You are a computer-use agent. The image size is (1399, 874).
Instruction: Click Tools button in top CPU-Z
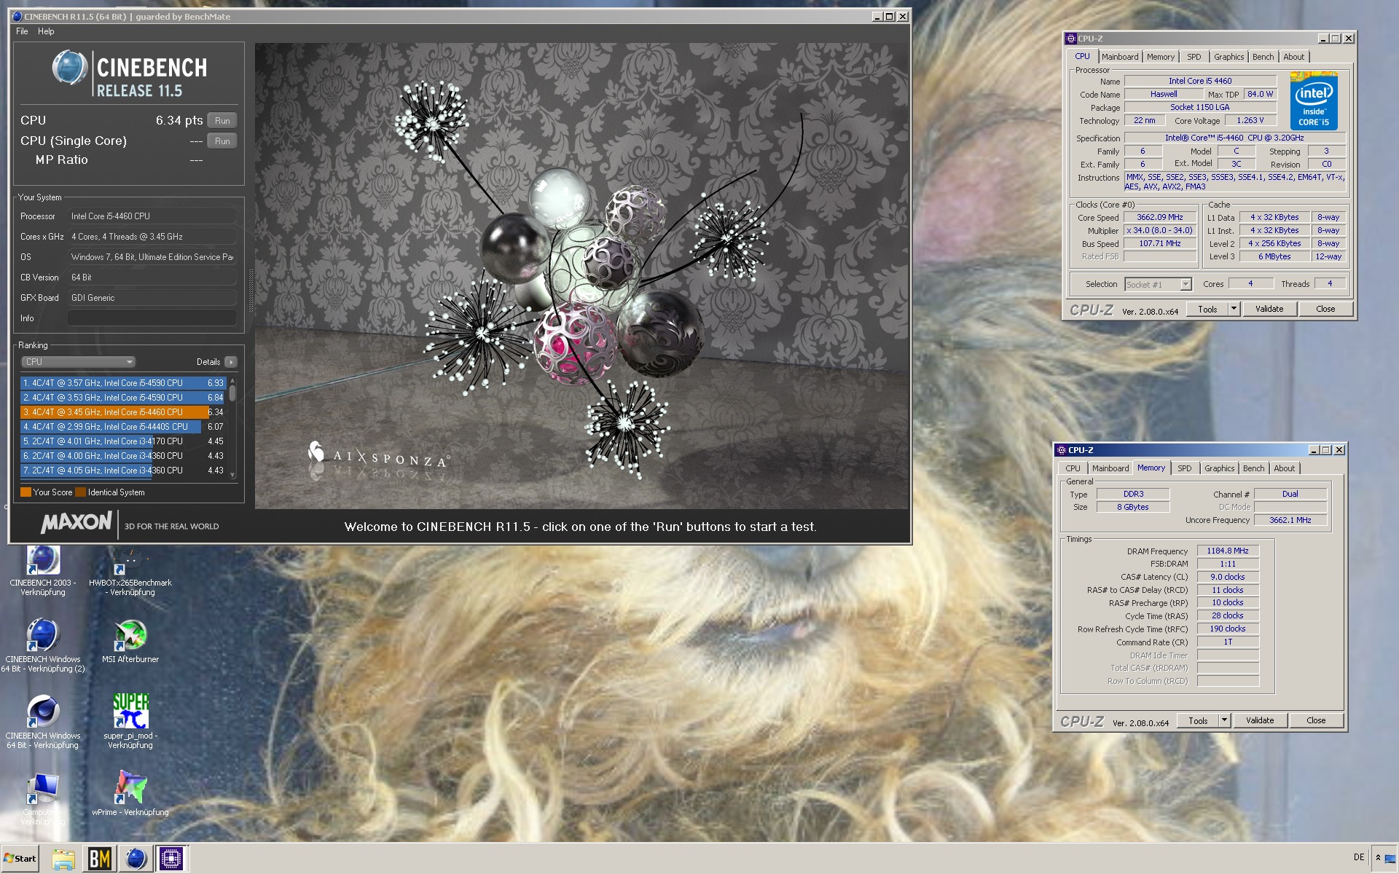click(x=1207, y=310)
